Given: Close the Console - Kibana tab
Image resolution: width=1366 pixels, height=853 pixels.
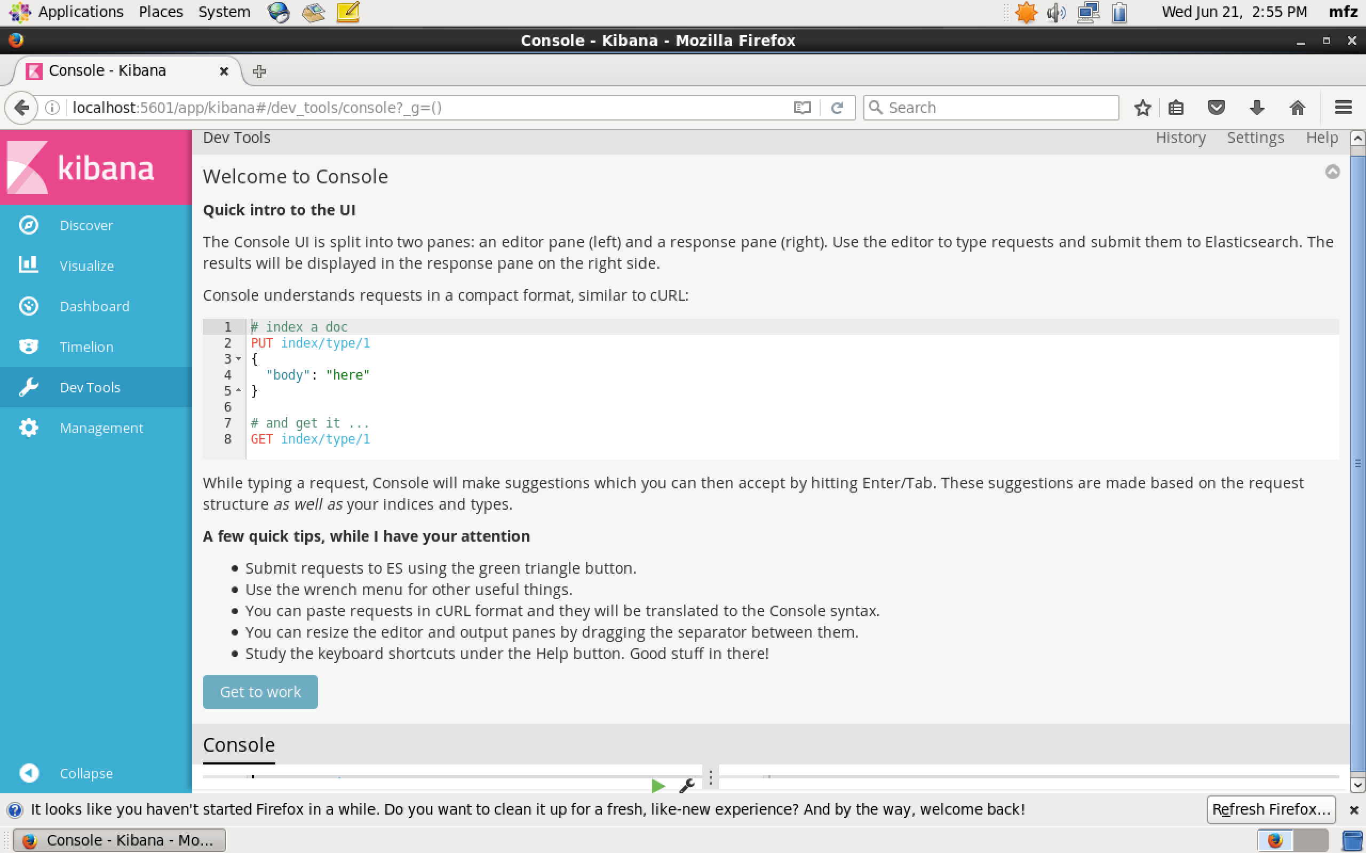Looking at the screenshot, I should (x=224, y=71).
